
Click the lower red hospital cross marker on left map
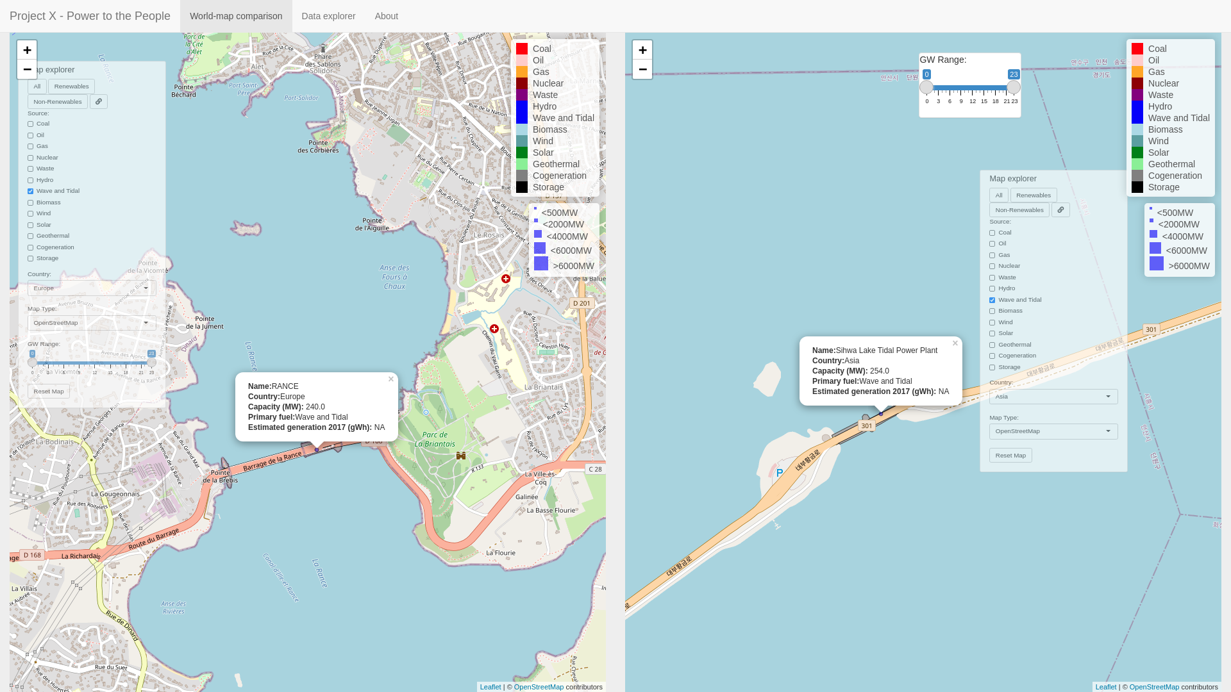point(494,329)
